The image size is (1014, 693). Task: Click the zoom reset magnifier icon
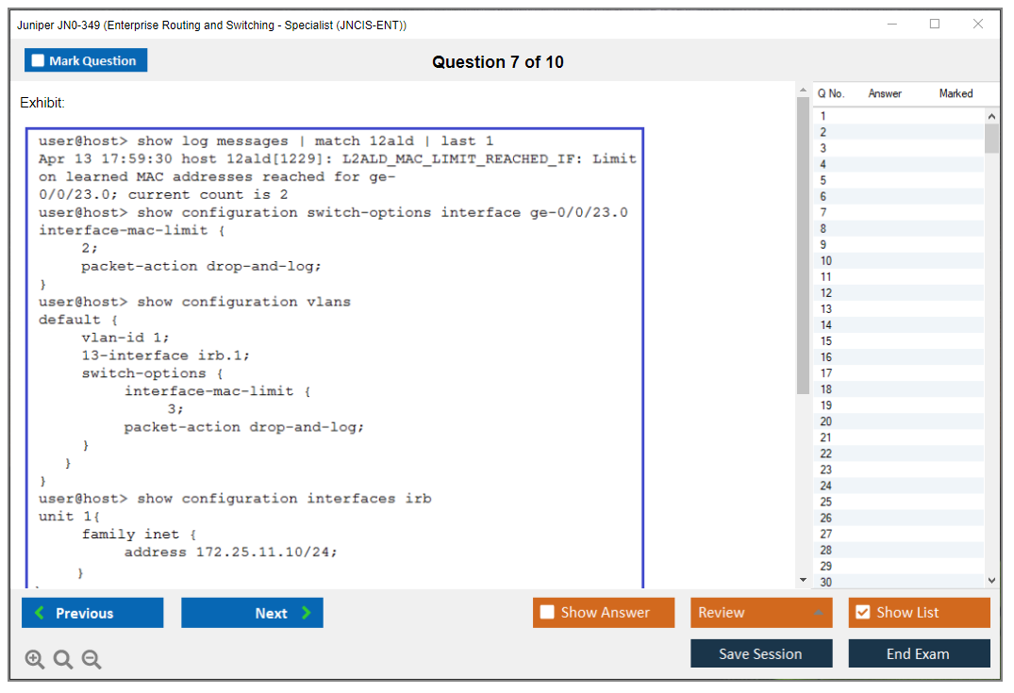click(63, 659)
